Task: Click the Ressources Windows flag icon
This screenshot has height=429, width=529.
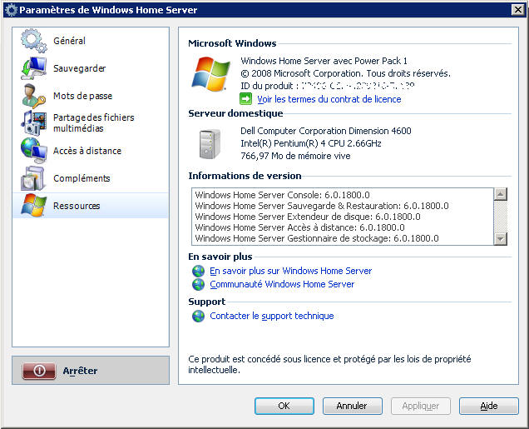Action: click(33, 206)
